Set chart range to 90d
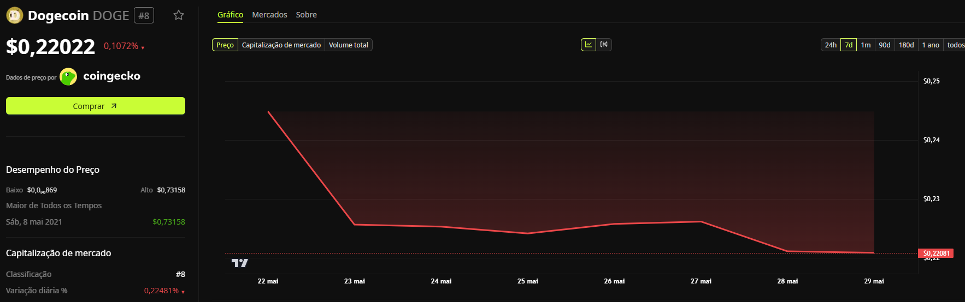The height and width of the screenshot is (302, 965). point(885,45)
